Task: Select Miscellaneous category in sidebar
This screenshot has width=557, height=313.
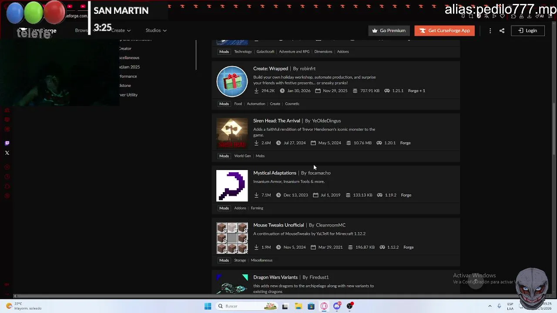Action: (x=129, y=58)
